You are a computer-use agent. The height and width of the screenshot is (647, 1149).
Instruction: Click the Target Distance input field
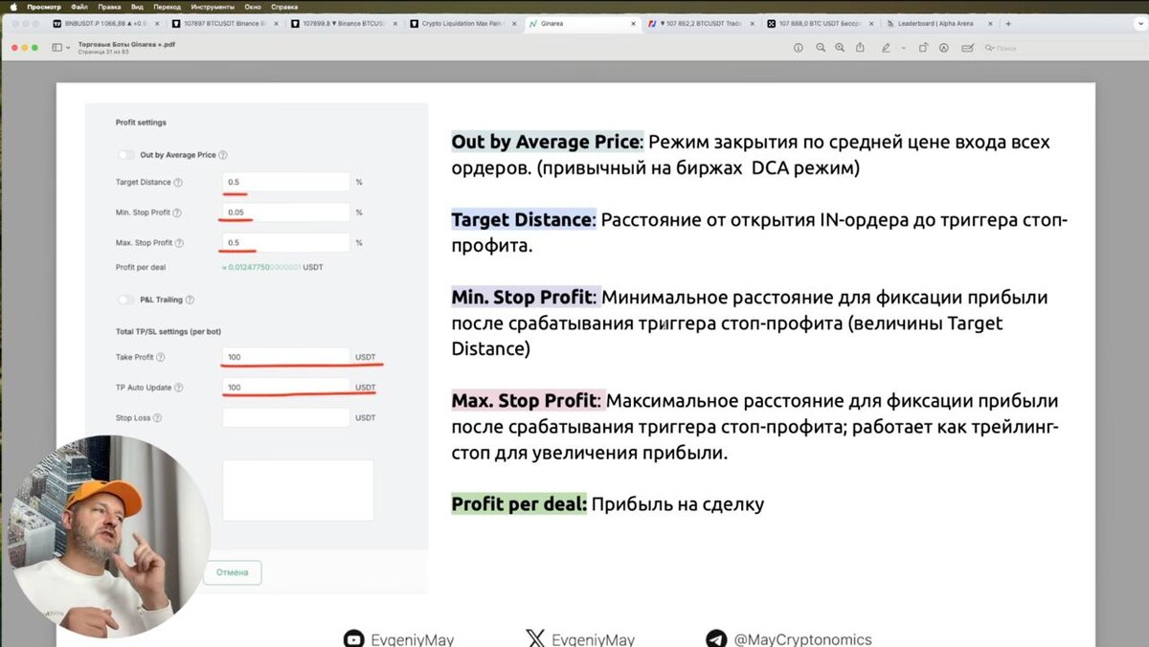coord(286,182)
